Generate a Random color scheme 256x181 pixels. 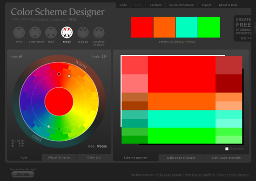tap(155, 5)
